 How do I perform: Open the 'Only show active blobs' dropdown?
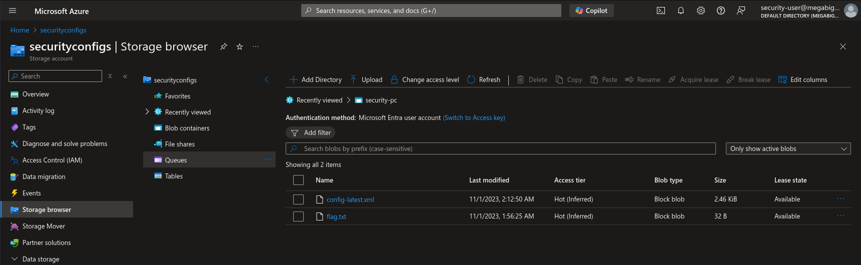pyautogui.click(x=788, y=148)
